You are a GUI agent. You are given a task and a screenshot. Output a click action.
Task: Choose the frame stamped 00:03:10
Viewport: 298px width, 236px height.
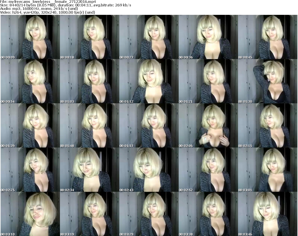pos(30,214)
